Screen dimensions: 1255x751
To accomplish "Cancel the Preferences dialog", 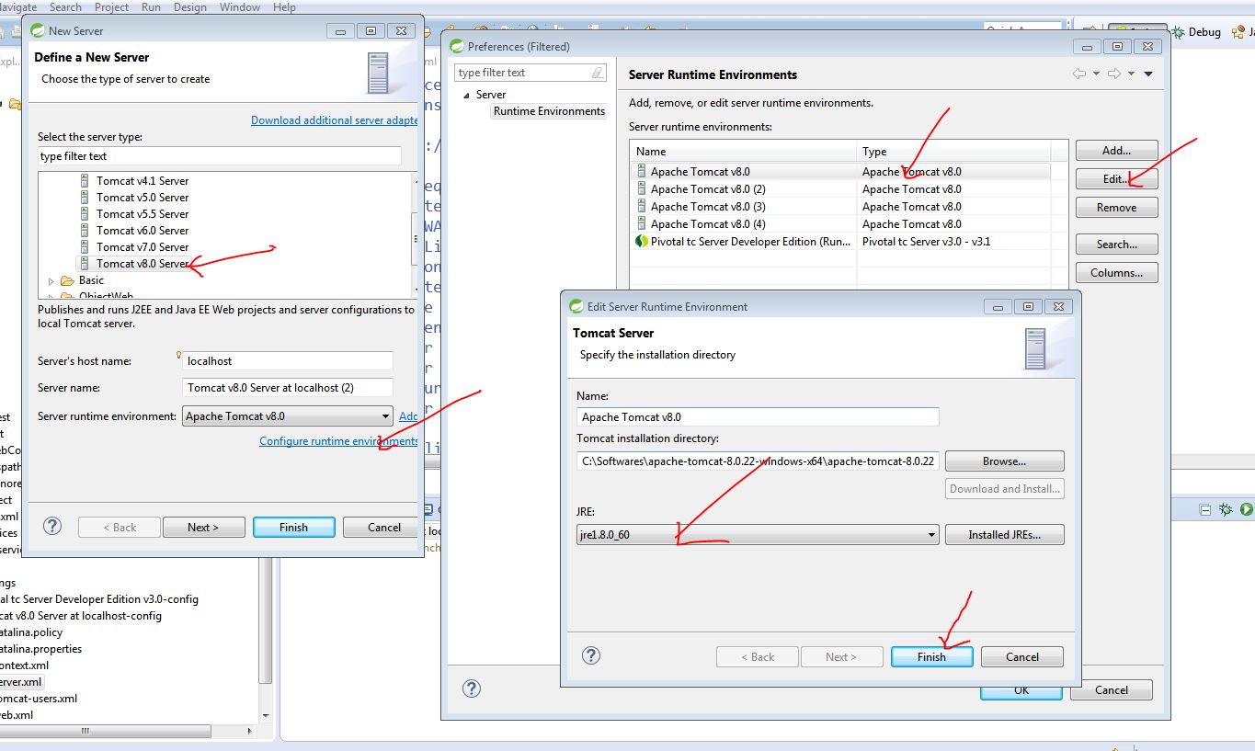I will [1111, 690].
